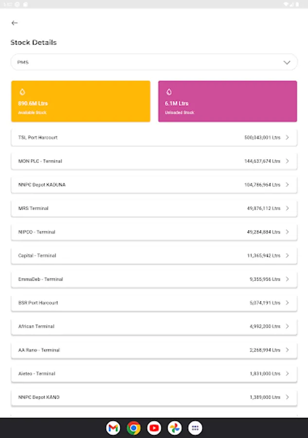Screen dimensions: 308x438
Task: Launch Gmail from the dock
Action: 113,428
